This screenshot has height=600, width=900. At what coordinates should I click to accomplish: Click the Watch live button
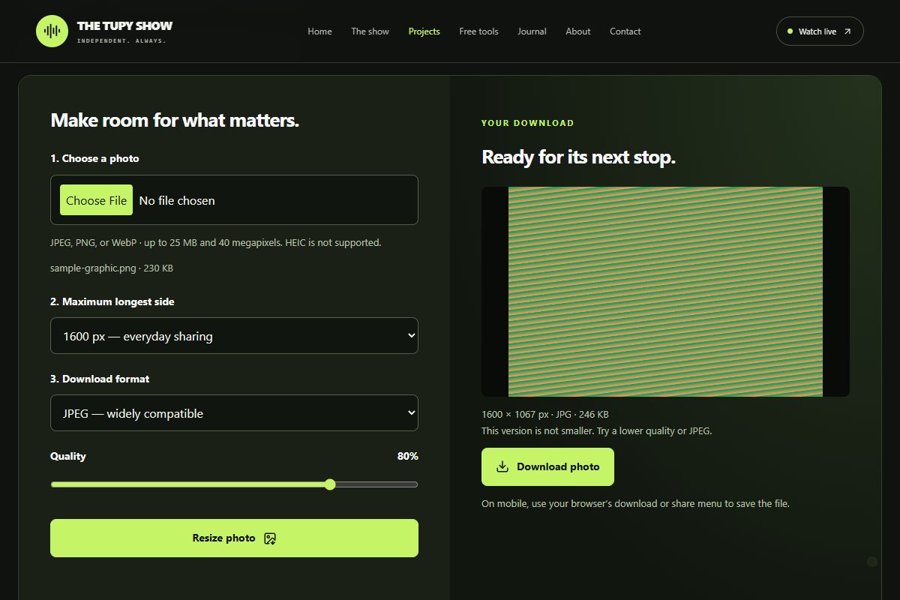point(820,31)
